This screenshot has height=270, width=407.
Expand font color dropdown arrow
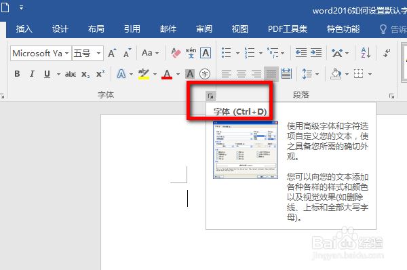coord(178,74)
